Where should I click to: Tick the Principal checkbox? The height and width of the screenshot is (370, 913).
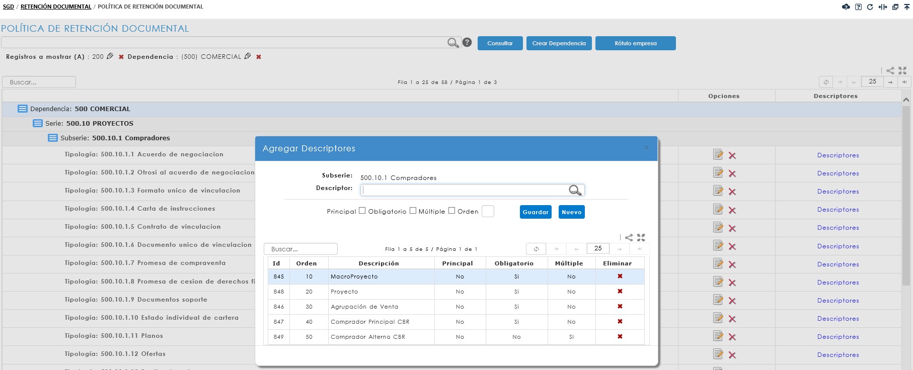362,211
